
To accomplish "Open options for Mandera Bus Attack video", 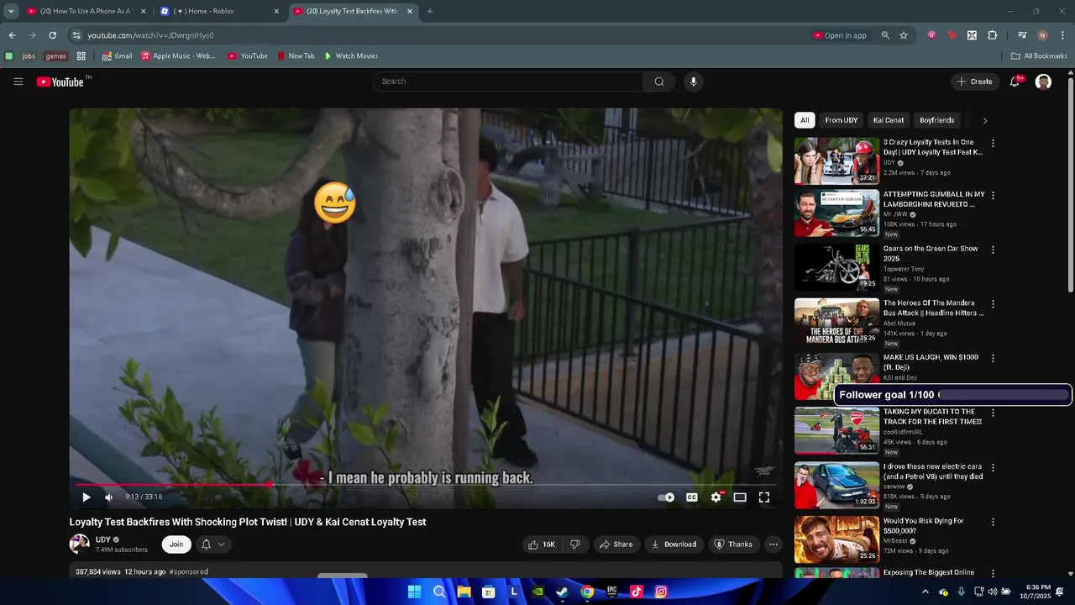I will pos(993,304).
